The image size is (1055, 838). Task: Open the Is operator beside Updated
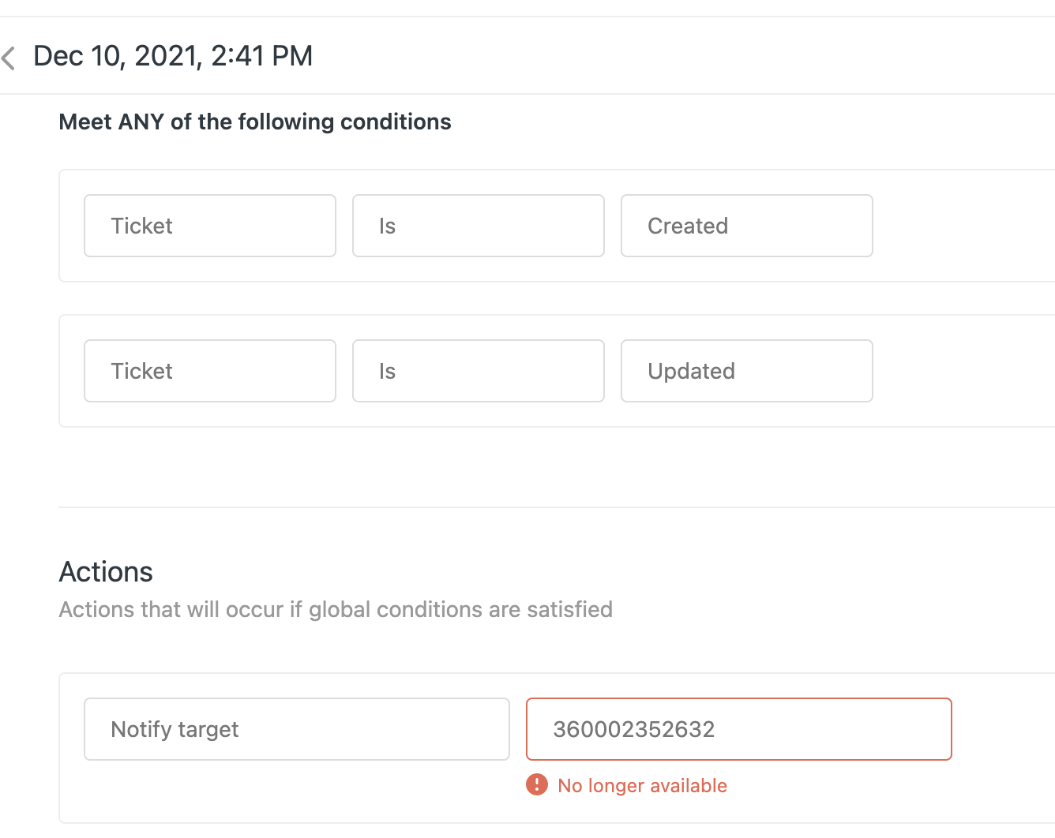point(478,371)
